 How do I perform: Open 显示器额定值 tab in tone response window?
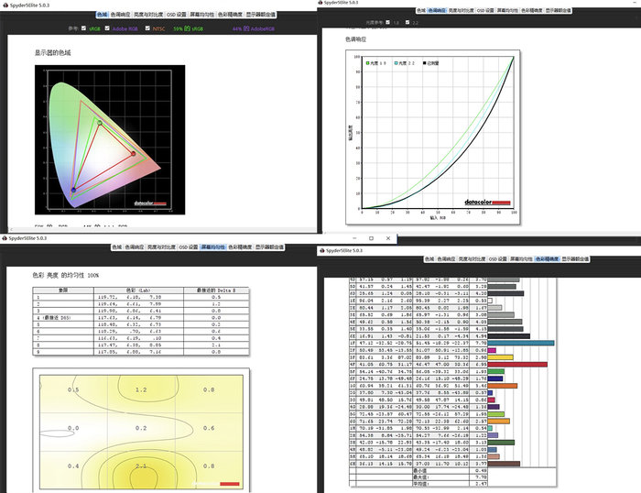coord(558,10)
